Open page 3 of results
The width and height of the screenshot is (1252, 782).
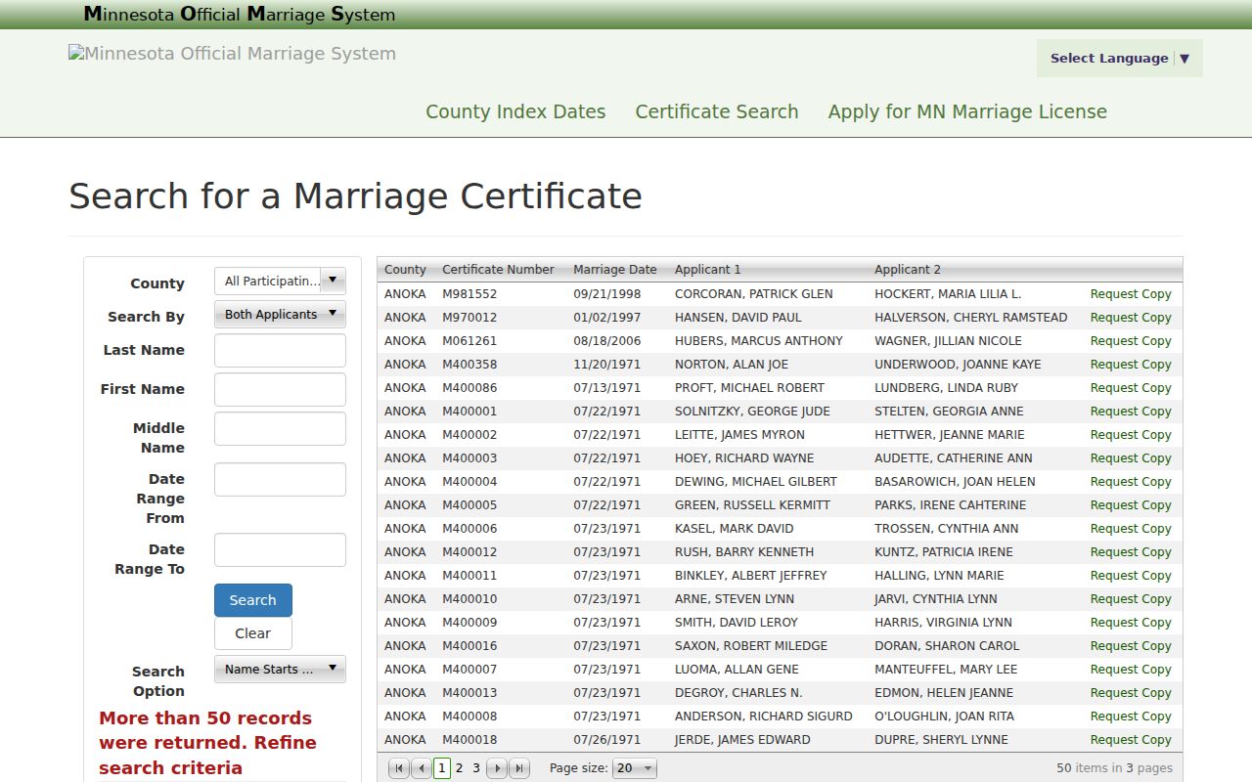pyautogui.click(x=476, y=768)
